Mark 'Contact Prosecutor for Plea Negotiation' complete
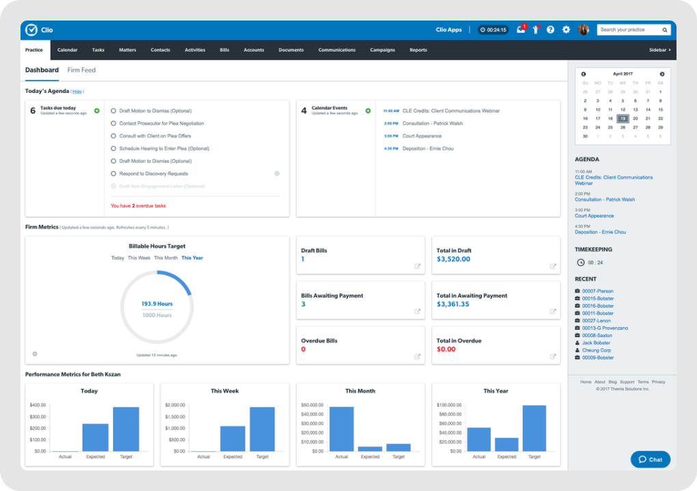697x491 pixels. [112, 122]
